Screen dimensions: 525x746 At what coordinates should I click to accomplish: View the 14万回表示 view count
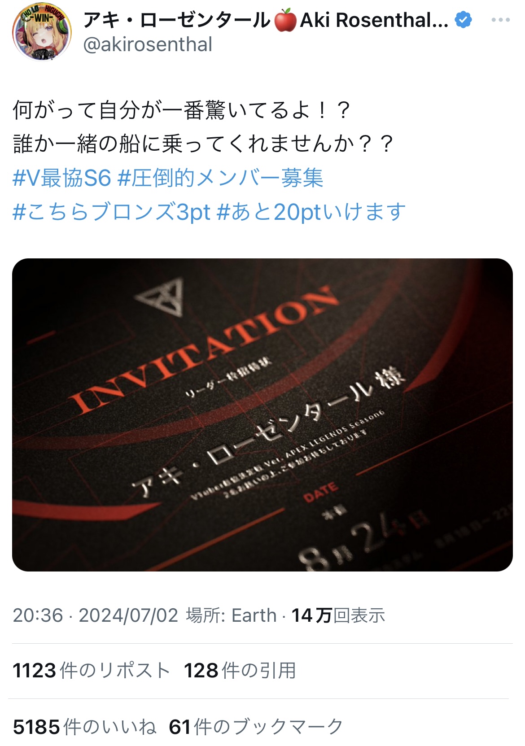tap(338, 615)
